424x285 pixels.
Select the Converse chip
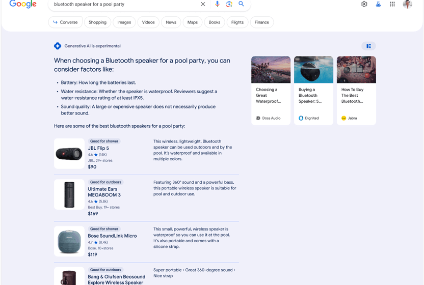point(65,22)
